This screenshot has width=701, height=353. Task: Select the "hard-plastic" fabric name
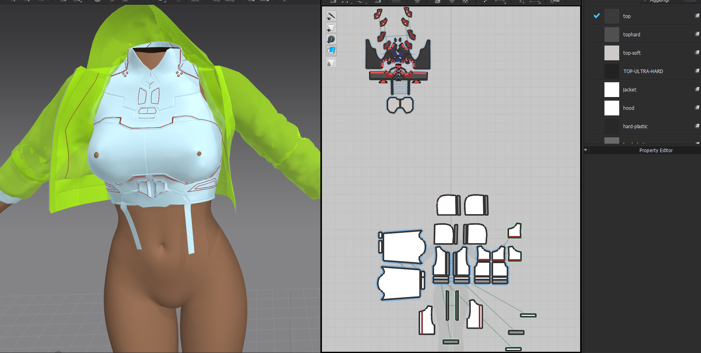(x=635, y=127)
